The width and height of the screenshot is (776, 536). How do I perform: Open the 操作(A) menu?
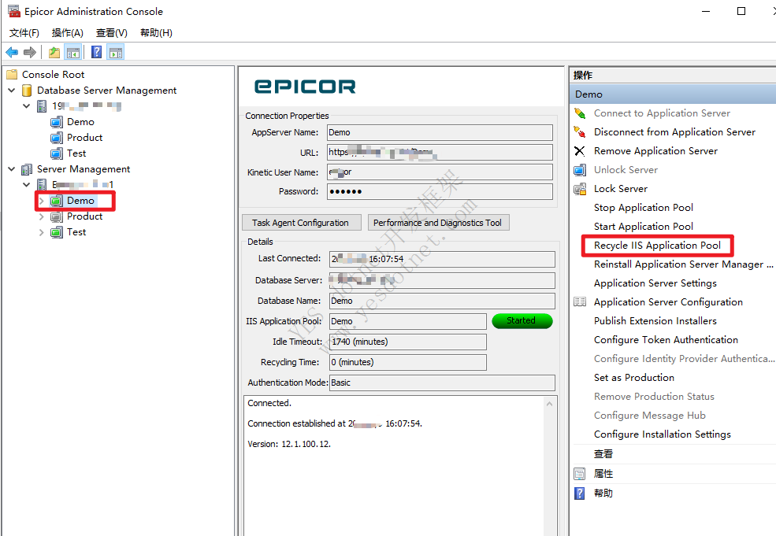click(68, 32)
